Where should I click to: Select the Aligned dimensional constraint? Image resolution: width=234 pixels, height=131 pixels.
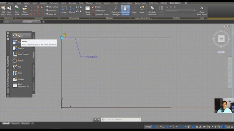[72, 9]
